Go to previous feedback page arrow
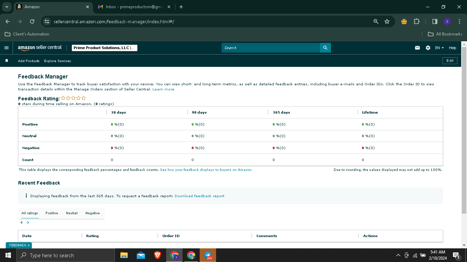467x262 pixels. (x=22, y=222)
